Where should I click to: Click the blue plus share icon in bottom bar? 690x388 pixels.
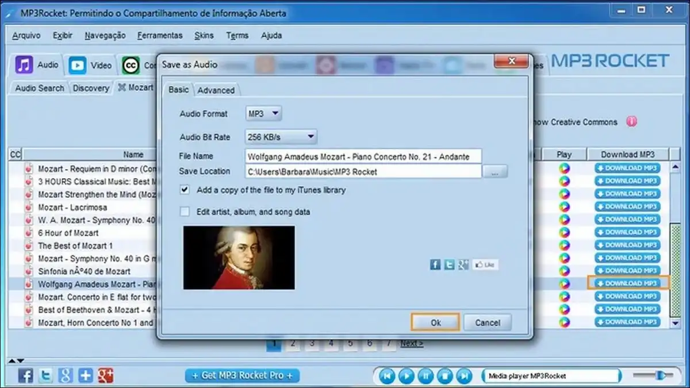coord(86,376)
